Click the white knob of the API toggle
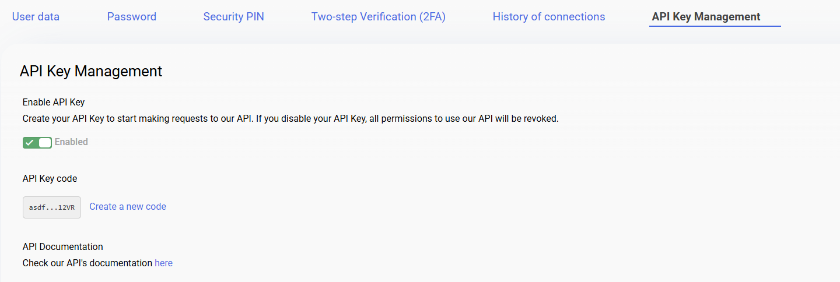 tap(45, 142)
